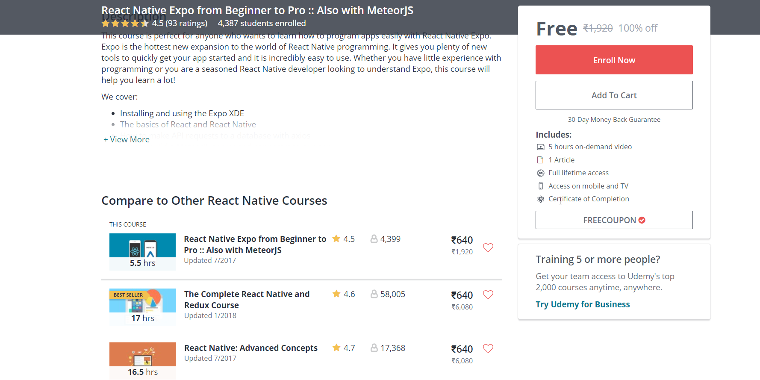This screenshot has height=380, width=760.
Task: Click the on-demand video icon
Action: [x=541, y=147]
